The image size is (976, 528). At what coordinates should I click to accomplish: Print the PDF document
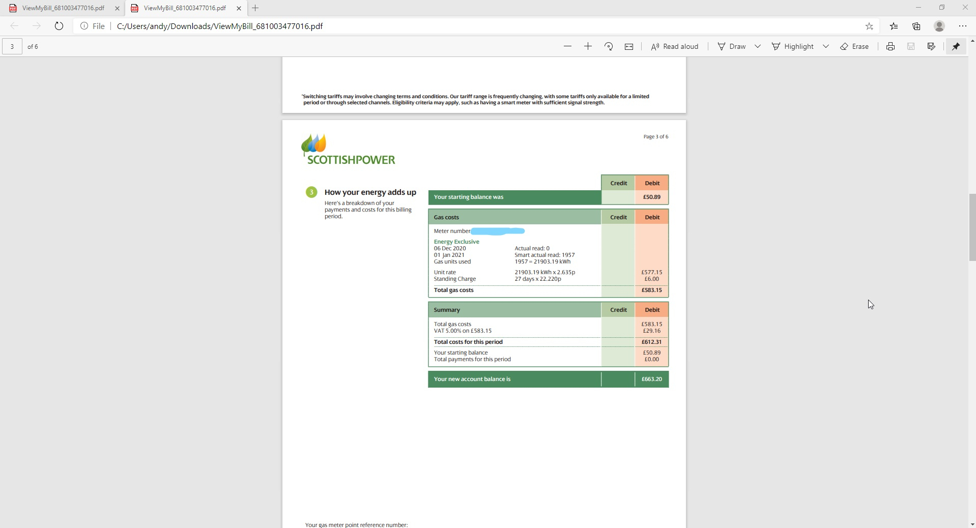tap(891, 46)
